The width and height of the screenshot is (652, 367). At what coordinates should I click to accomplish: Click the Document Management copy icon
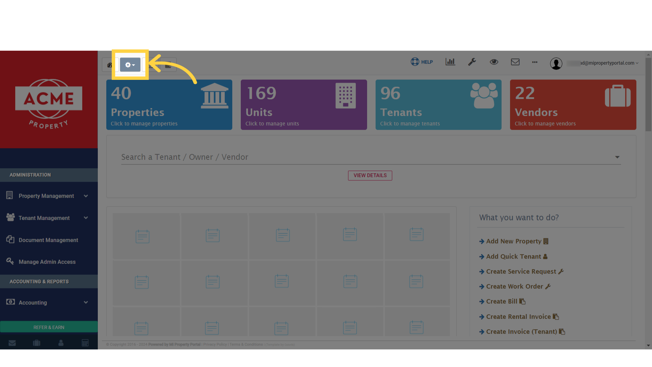click(x=10, y=239)
